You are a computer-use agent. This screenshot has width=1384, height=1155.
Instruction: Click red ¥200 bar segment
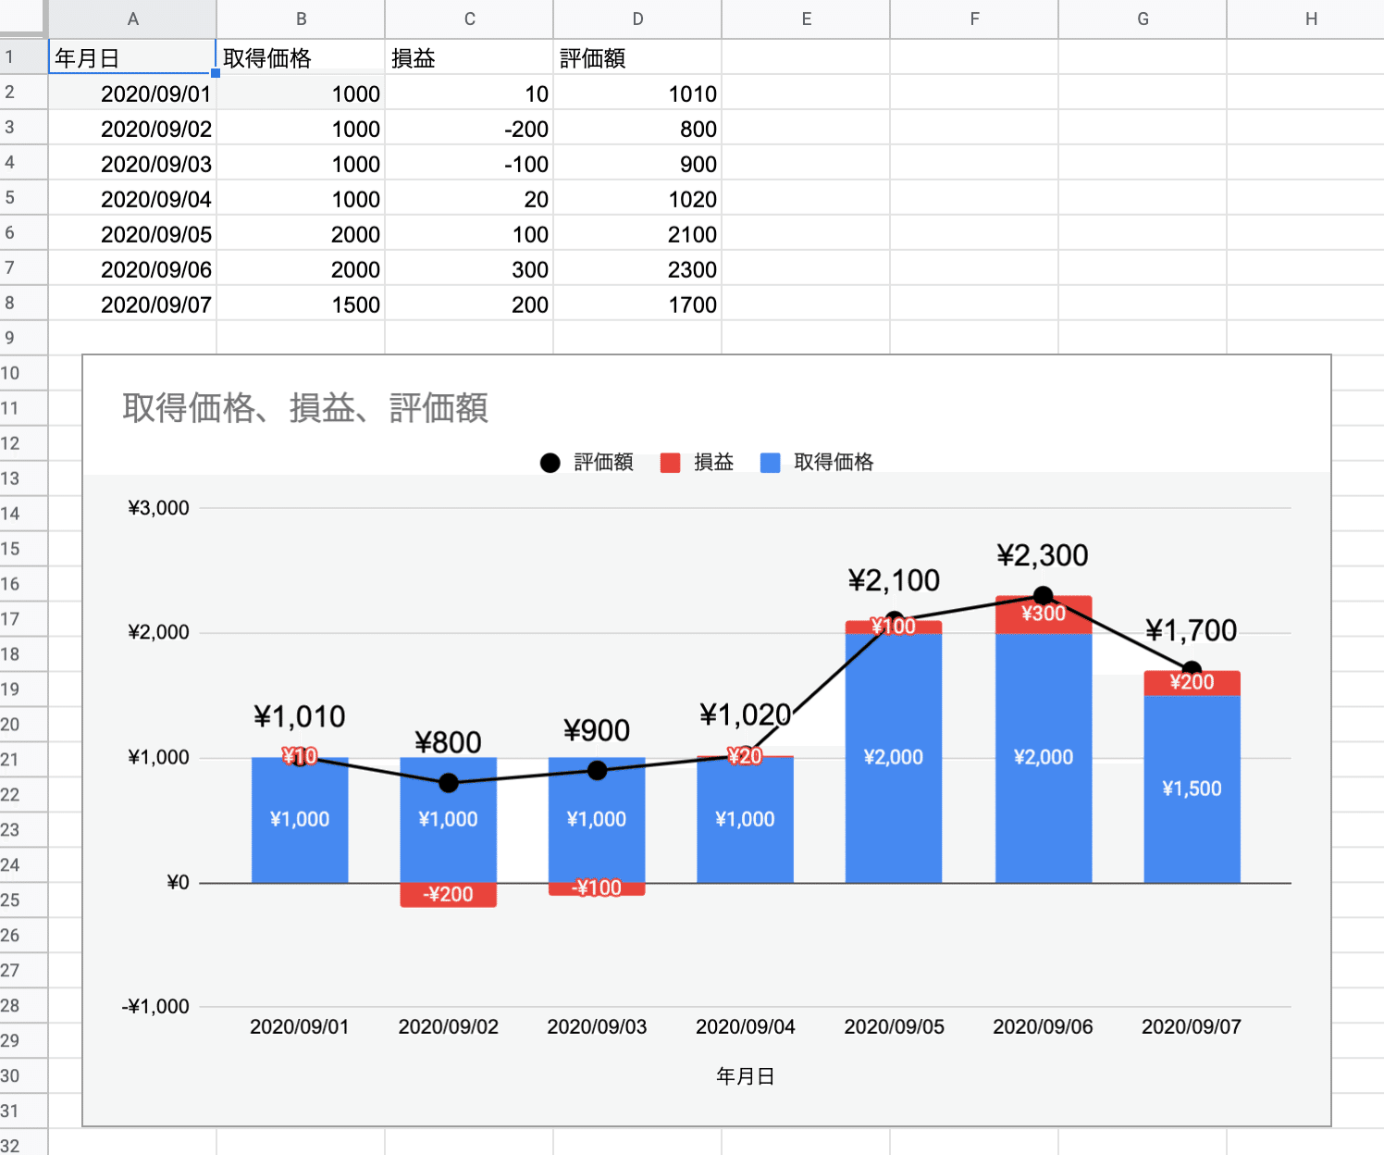point(1192,683)
